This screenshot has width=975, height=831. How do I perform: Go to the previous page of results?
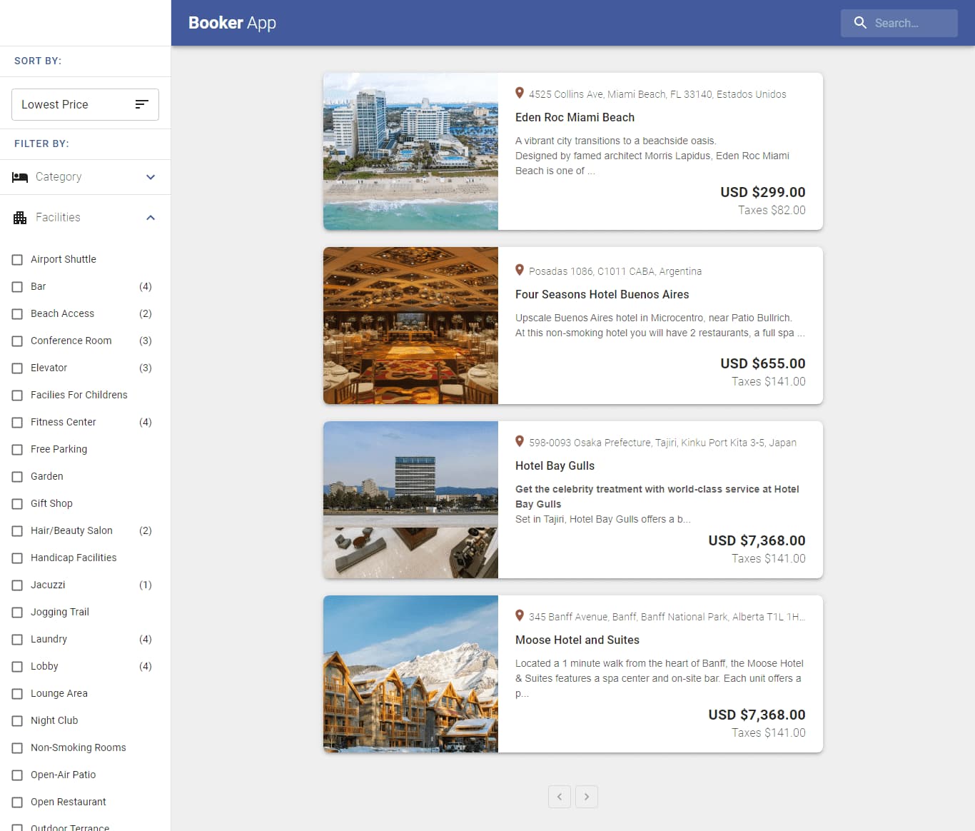(x=560, y=797)
